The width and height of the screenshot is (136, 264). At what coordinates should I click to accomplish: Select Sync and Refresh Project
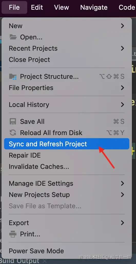[66, 144]
